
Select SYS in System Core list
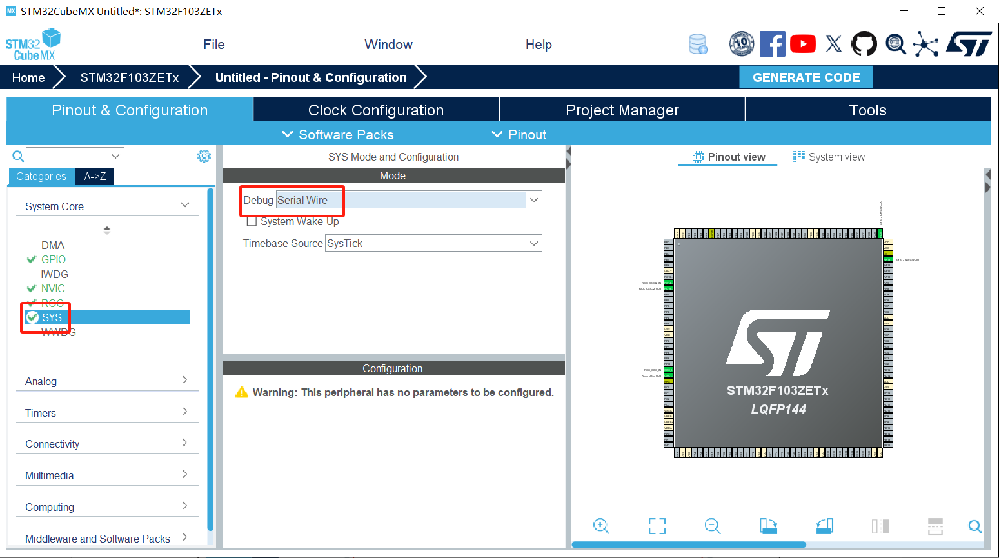108,317
